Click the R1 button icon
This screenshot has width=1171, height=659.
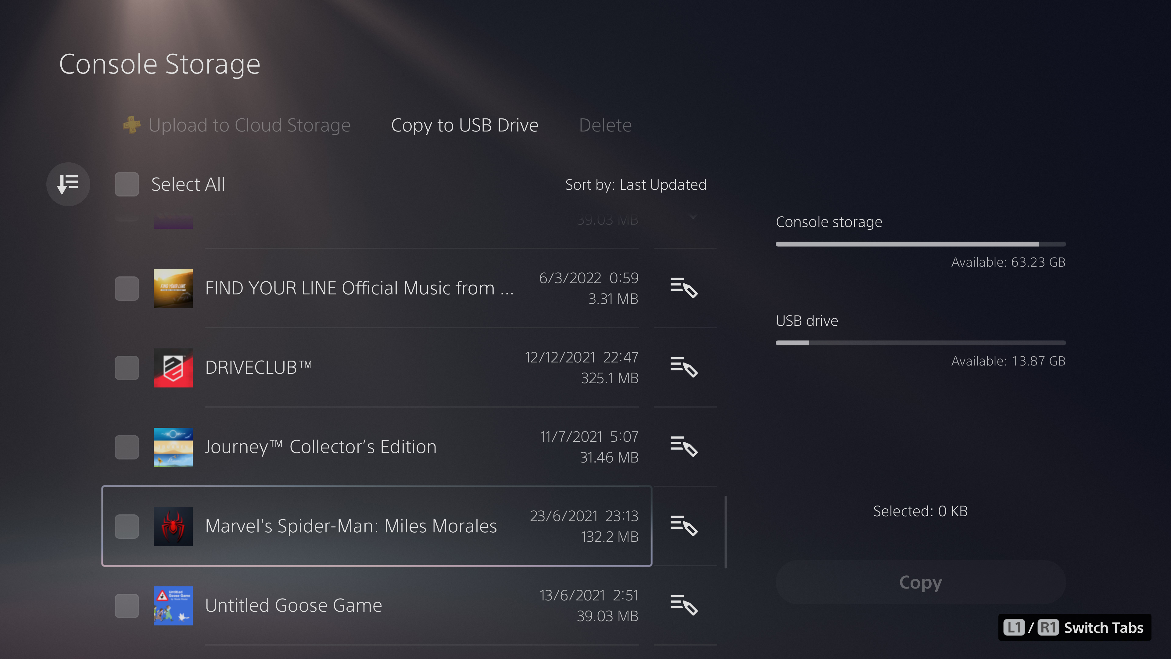click(x=1048, y=628)
